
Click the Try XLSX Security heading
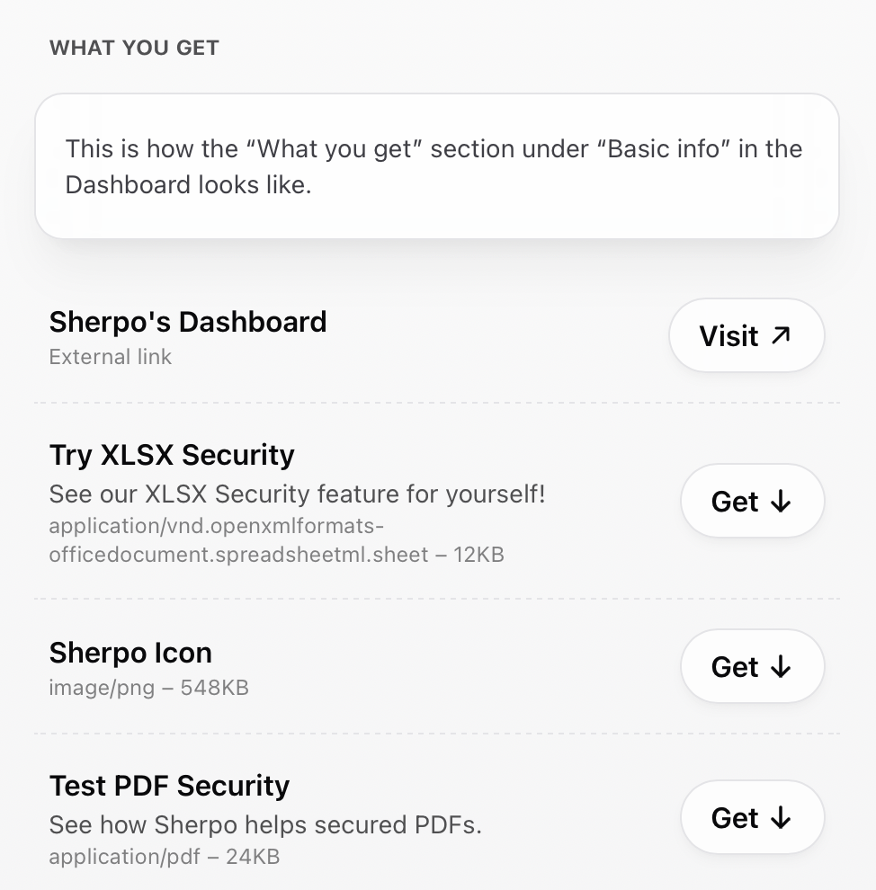(x=171, y=455)
